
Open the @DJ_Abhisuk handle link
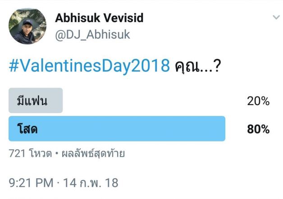coord(92,35)
